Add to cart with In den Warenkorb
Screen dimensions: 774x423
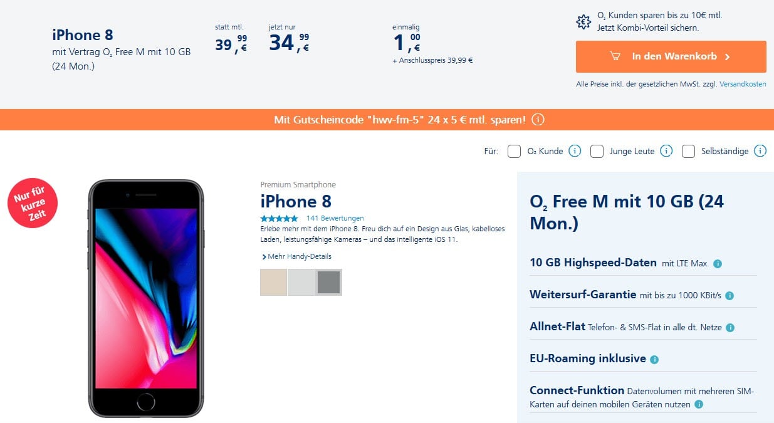pos(671,56)
